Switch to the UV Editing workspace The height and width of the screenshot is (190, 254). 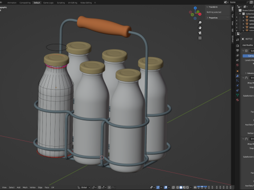point(72,3)
